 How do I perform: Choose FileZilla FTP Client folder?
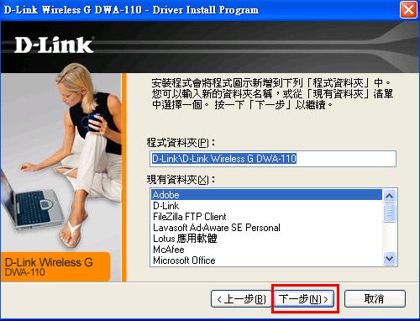coord(266,217)
